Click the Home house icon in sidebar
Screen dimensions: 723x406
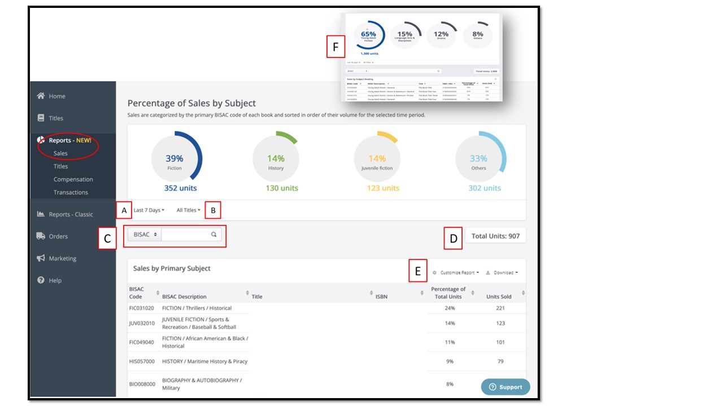(41, 96)
